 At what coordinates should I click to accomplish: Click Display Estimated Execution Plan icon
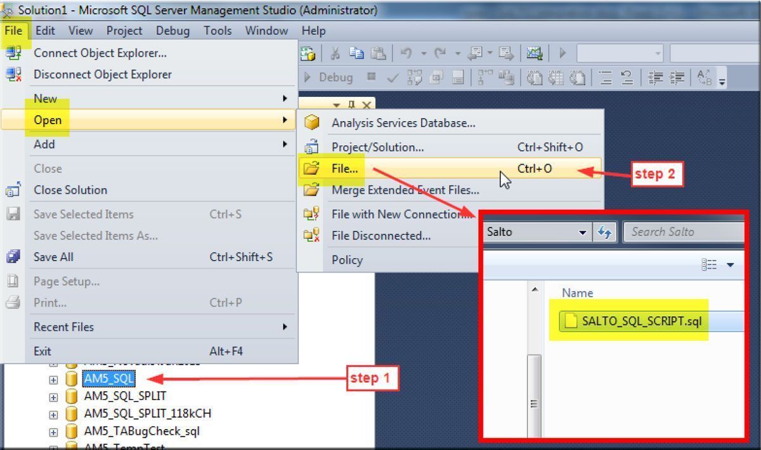click(x=415, y=77)
